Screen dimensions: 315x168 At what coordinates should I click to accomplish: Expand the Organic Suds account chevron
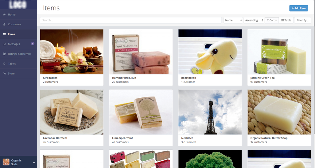[x=34, y=163]
